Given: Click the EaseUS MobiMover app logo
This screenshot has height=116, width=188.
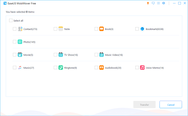Looking at the screenshot, I should tap(5, 3).
